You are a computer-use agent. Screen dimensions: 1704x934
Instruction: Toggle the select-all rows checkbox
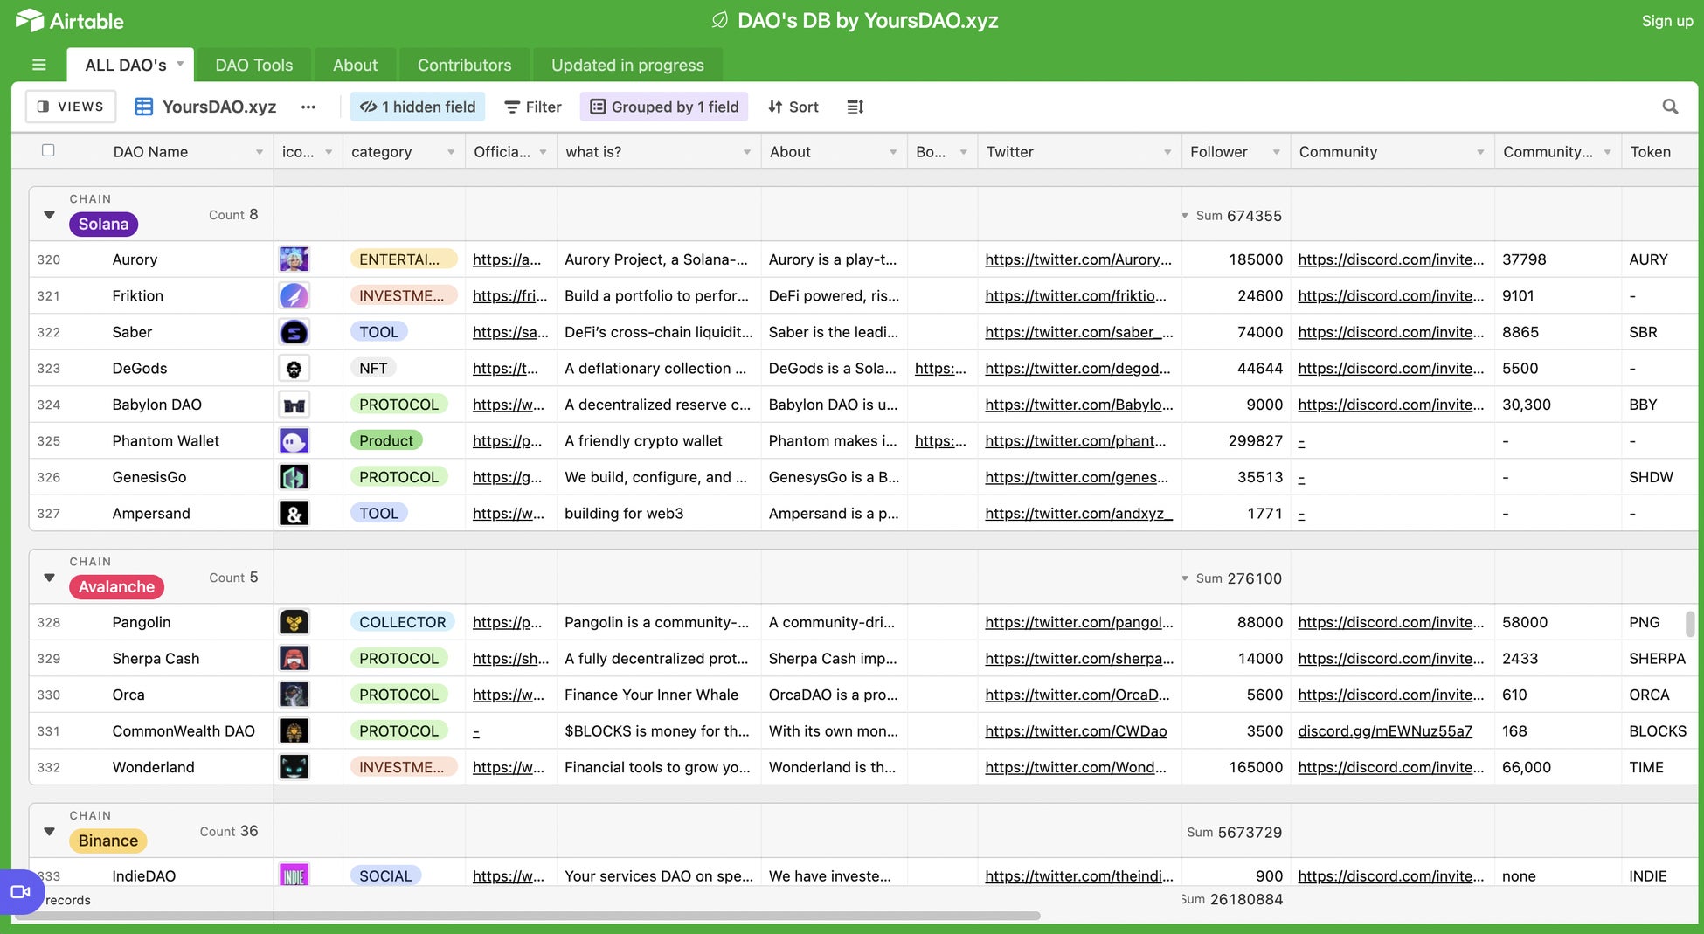tap(48, 150)
